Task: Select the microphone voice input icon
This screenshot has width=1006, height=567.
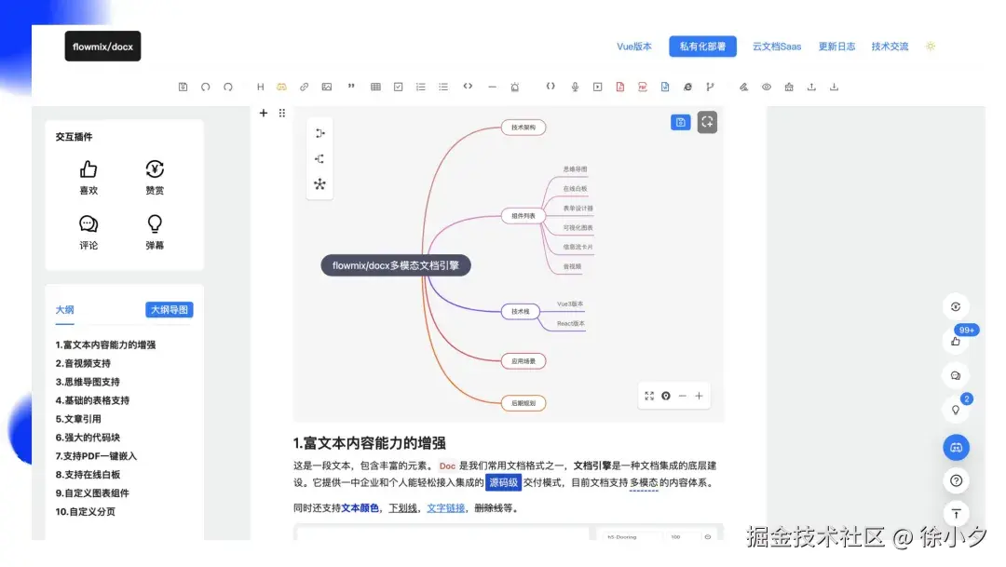Action: [576, 86]
